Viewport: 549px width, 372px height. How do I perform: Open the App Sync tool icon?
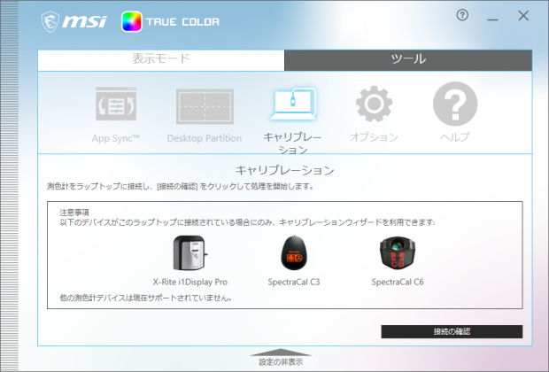[116, 104]
